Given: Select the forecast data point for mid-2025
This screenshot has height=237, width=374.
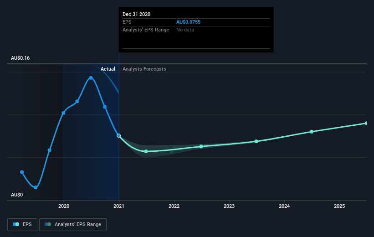Looking at the screenshot, I should 366,123.
